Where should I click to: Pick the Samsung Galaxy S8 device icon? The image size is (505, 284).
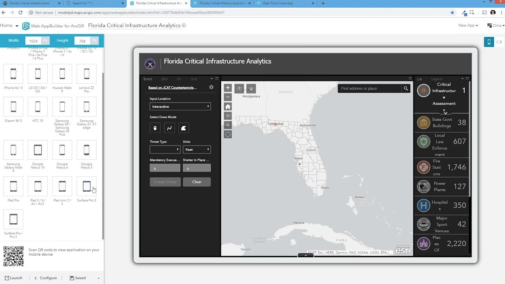pyautogui.click(x=62, y=107)
